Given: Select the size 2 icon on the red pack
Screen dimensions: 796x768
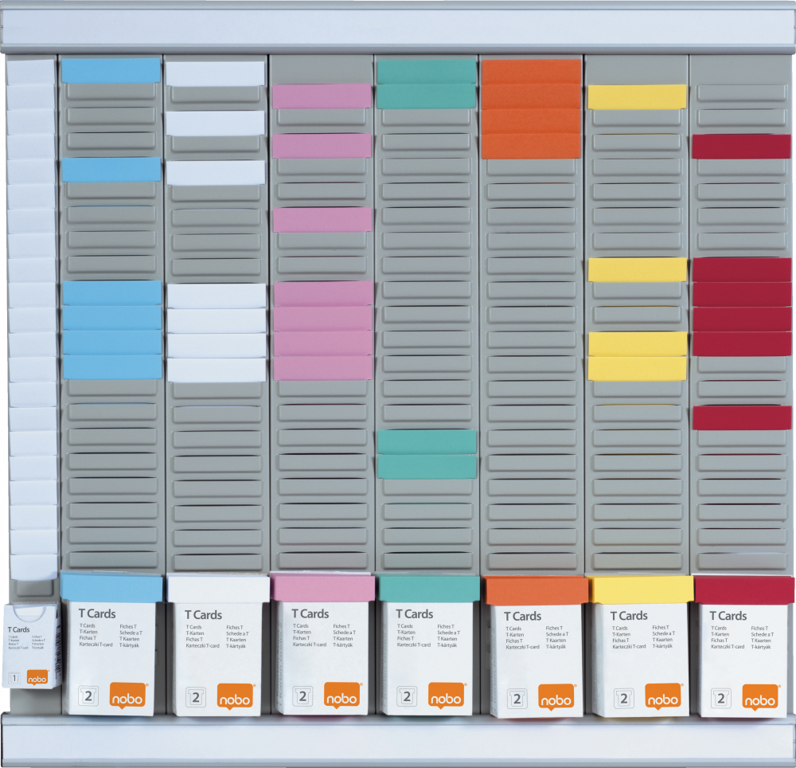Looking at the screenshot, I should (x=721, y=698).
